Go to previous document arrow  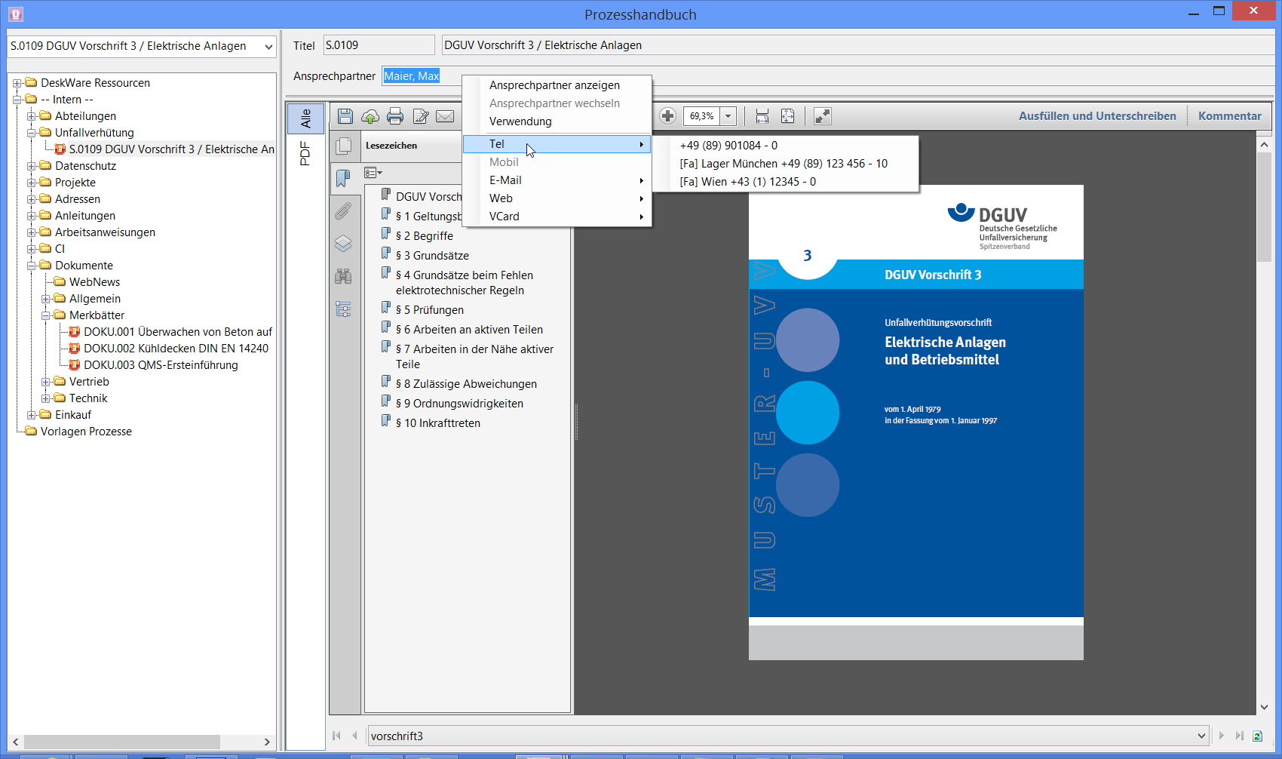[x=354, y=736]
